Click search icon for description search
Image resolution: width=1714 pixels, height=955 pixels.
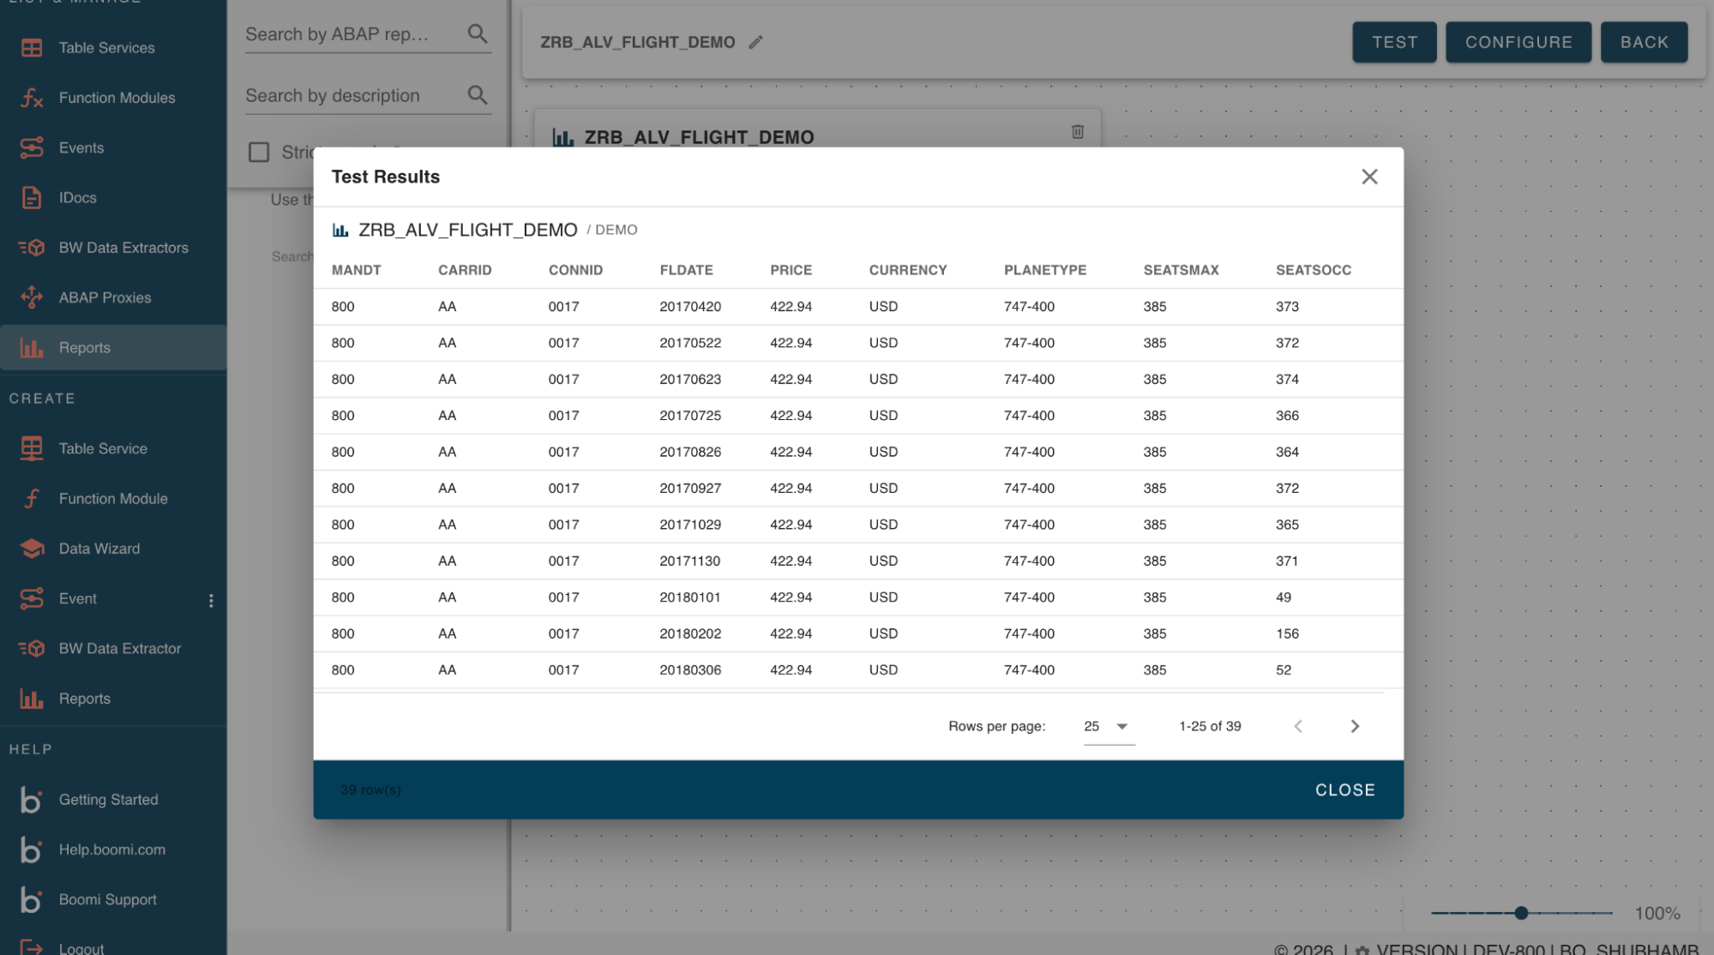tap(478, 95)
